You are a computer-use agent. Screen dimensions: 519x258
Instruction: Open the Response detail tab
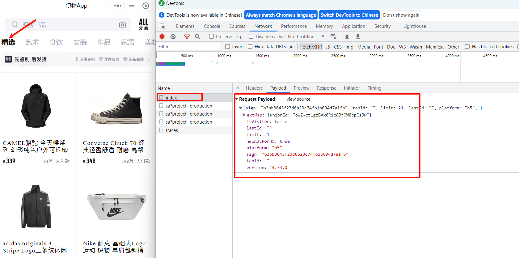(327, 88)
